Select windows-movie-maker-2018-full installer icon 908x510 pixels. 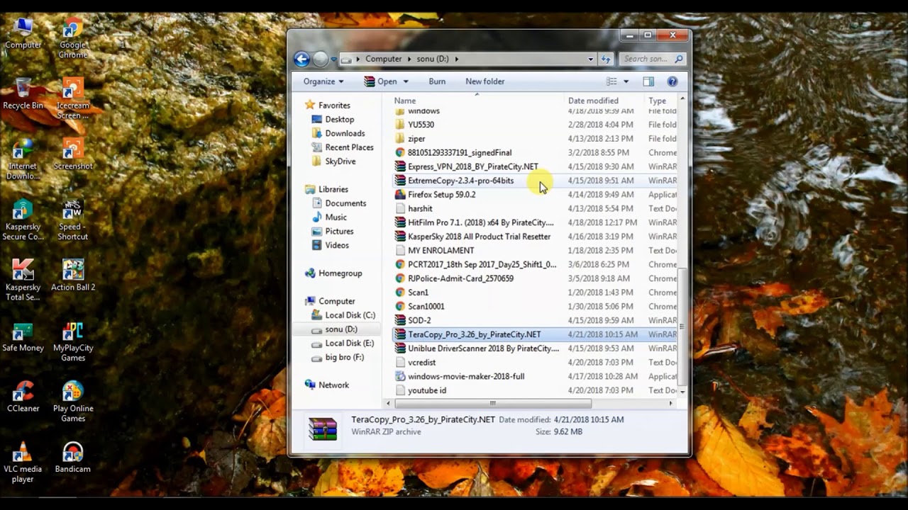coord(400,376)
